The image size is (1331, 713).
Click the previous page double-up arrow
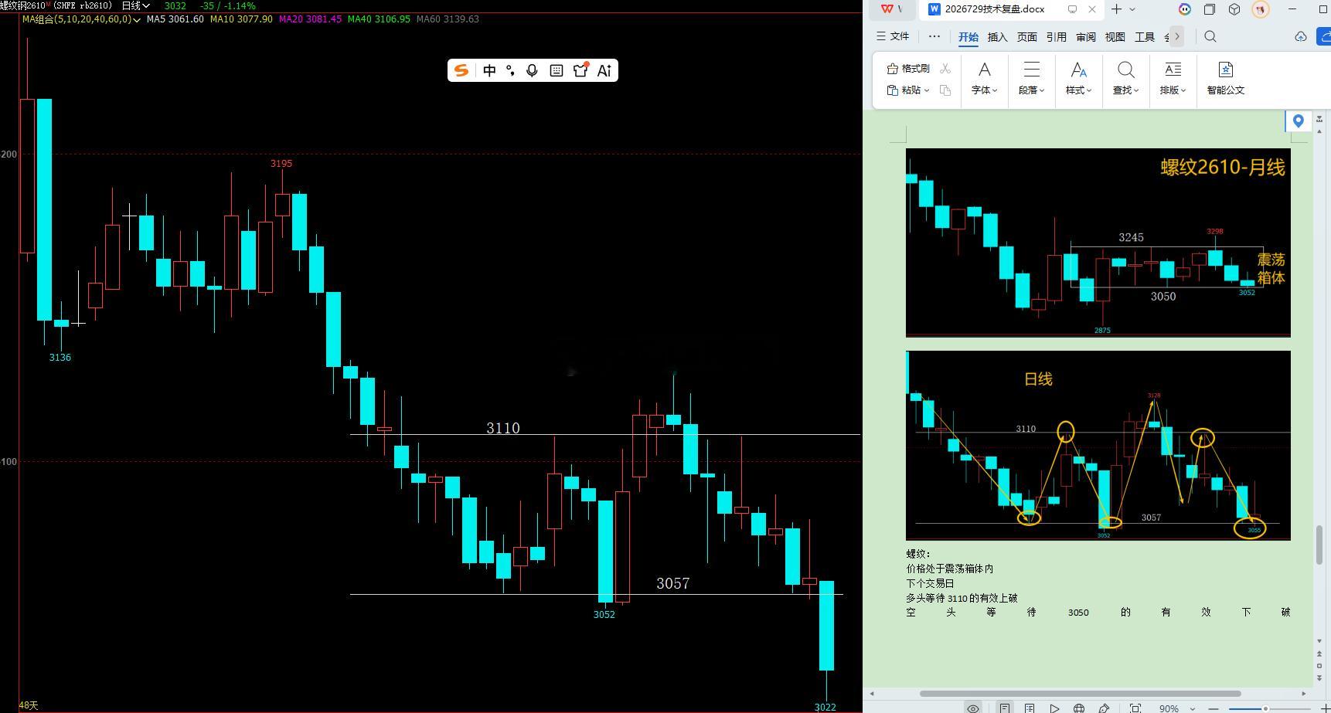[x=1319, y=655]
